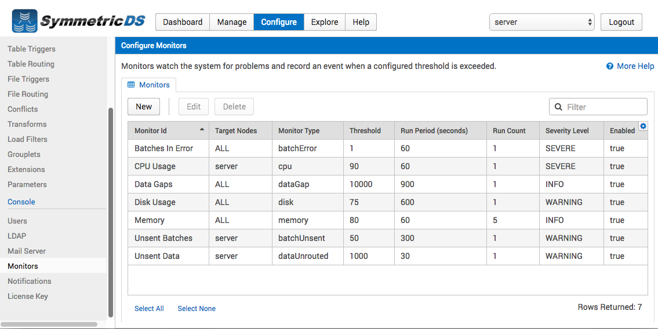Switch to the Dashboard menu
This screenshot has height=329, width=658.
[183, 22]
